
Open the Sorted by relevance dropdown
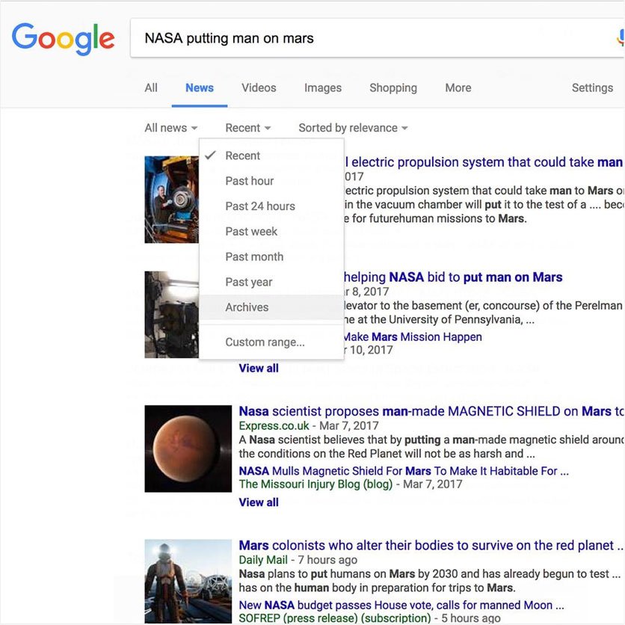353,128
